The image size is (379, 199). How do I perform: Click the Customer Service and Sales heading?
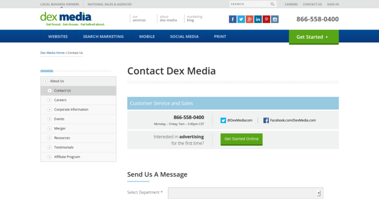point(162,103)
